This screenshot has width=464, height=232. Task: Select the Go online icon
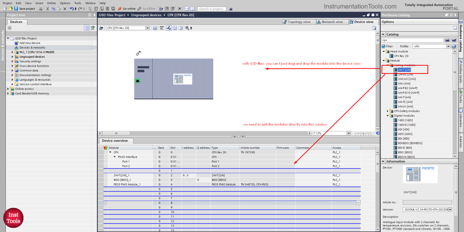120,8
